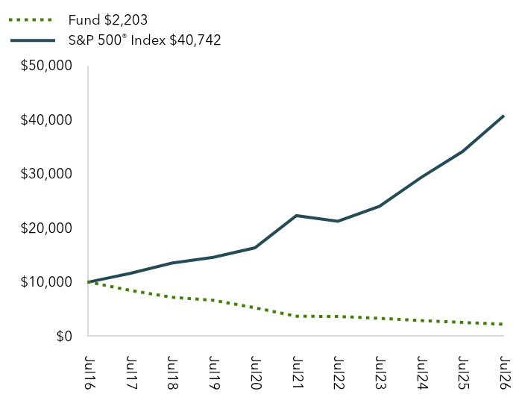Click the Fund dotted line endpoint at Jul26
Screen dimensions: 519x412
coord(503,324)
